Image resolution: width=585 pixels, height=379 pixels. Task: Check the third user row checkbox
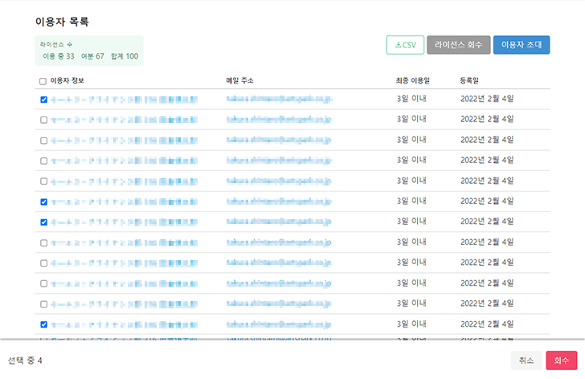tap(43, 141)
